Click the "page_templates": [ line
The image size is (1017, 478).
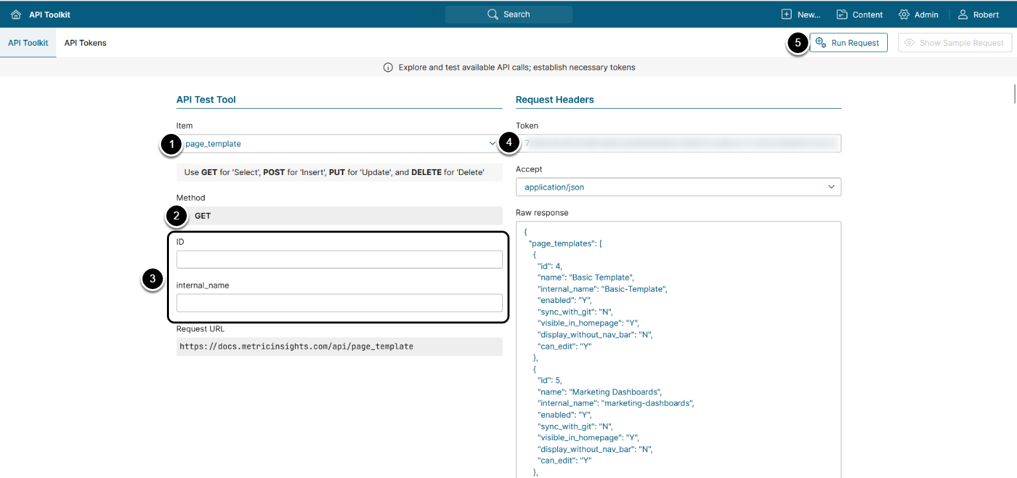click(x=566, y=243)
